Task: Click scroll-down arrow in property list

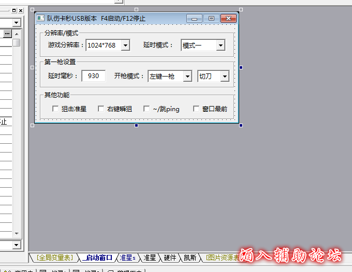Action: tap(17, 234)
